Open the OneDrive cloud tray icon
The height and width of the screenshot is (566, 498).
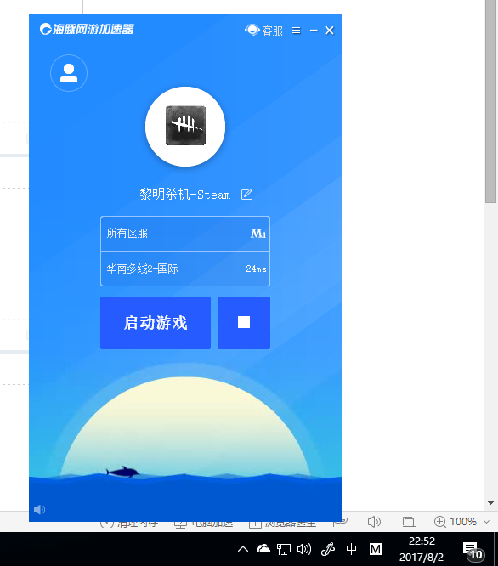pyautogui.click(x=263, y=549)
